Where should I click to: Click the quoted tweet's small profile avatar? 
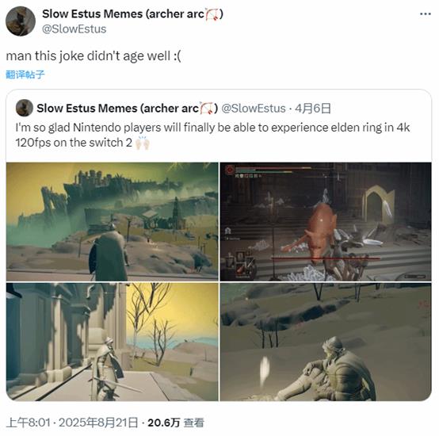pyautogui.click(x=25, y=108)
